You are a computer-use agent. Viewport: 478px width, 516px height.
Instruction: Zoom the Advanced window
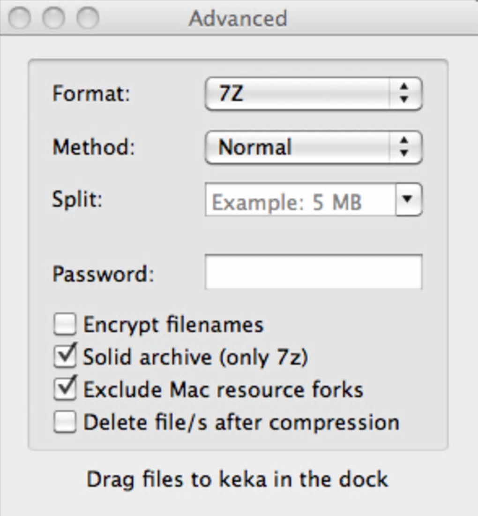pos(88,19)
